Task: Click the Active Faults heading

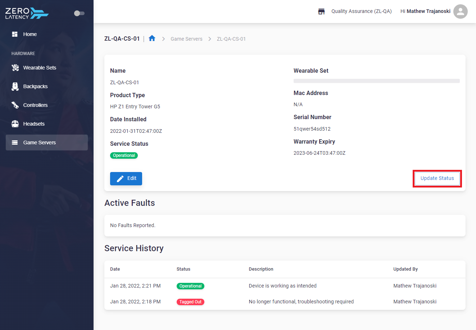Action: (x=130, y=203)
